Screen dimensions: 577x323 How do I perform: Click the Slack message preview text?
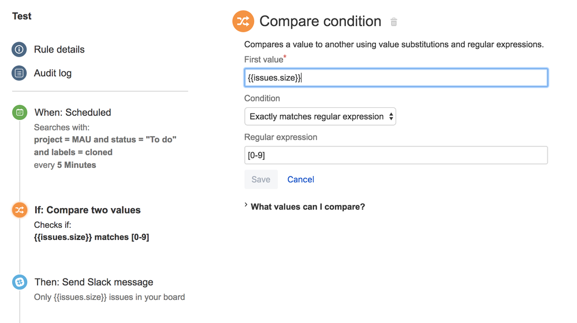pos(109,297)
